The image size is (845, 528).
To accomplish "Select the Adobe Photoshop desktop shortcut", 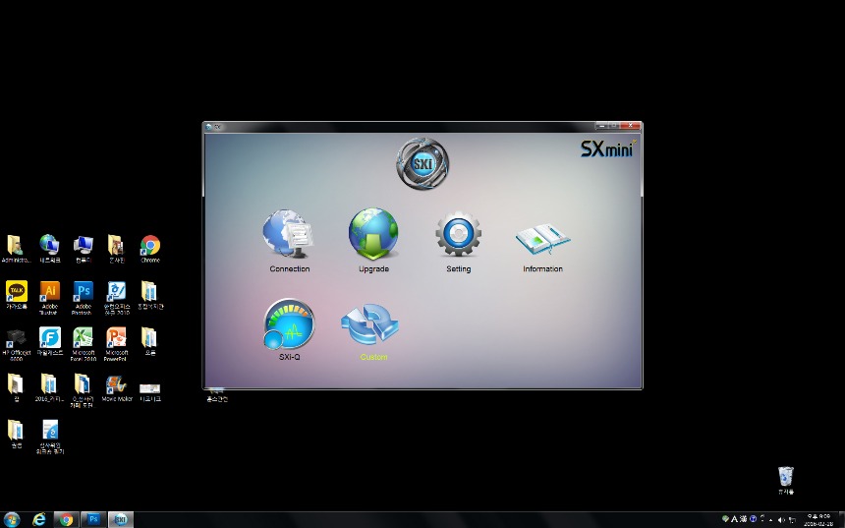I will coord(83,297).
